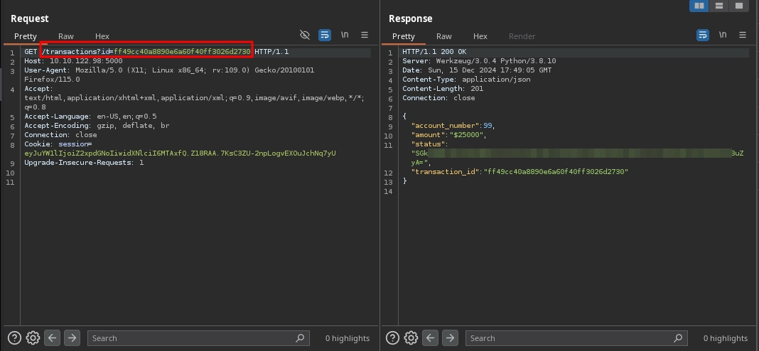Open search settings gear under Request panel
The width and height of the screenshot is (759, 351).
click(x=33, y=338)
